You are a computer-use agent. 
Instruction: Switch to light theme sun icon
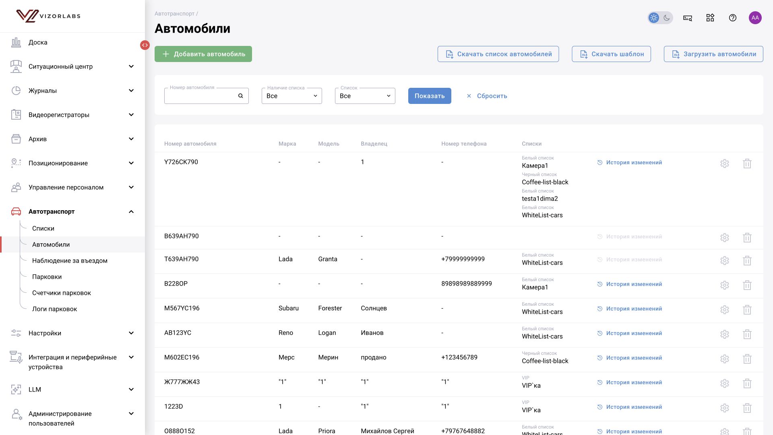pos(654,18)
